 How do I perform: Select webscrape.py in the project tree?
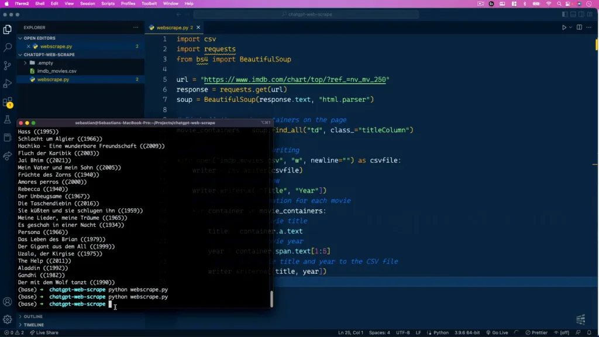tap(53, 80)
